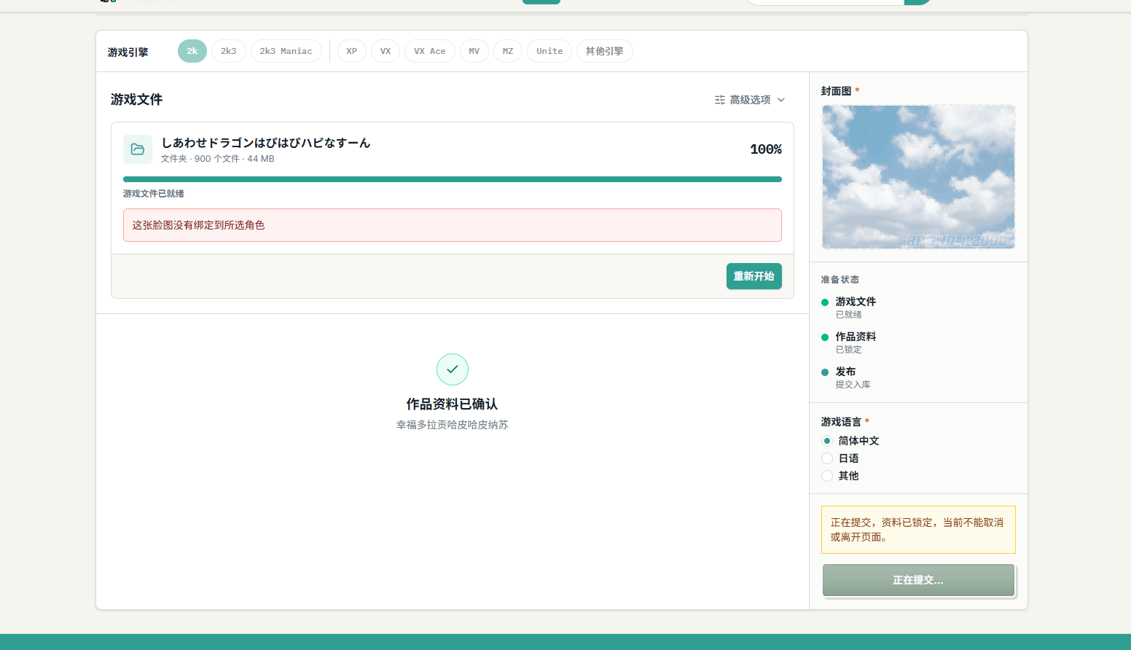The image size is (1131, 650).
Task: Click the face binding error message
Action: [453, 225]
